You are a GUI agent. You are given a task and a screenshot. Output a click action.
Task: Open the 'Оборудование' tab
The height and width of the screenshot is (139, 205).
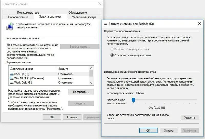coord(77,12)
